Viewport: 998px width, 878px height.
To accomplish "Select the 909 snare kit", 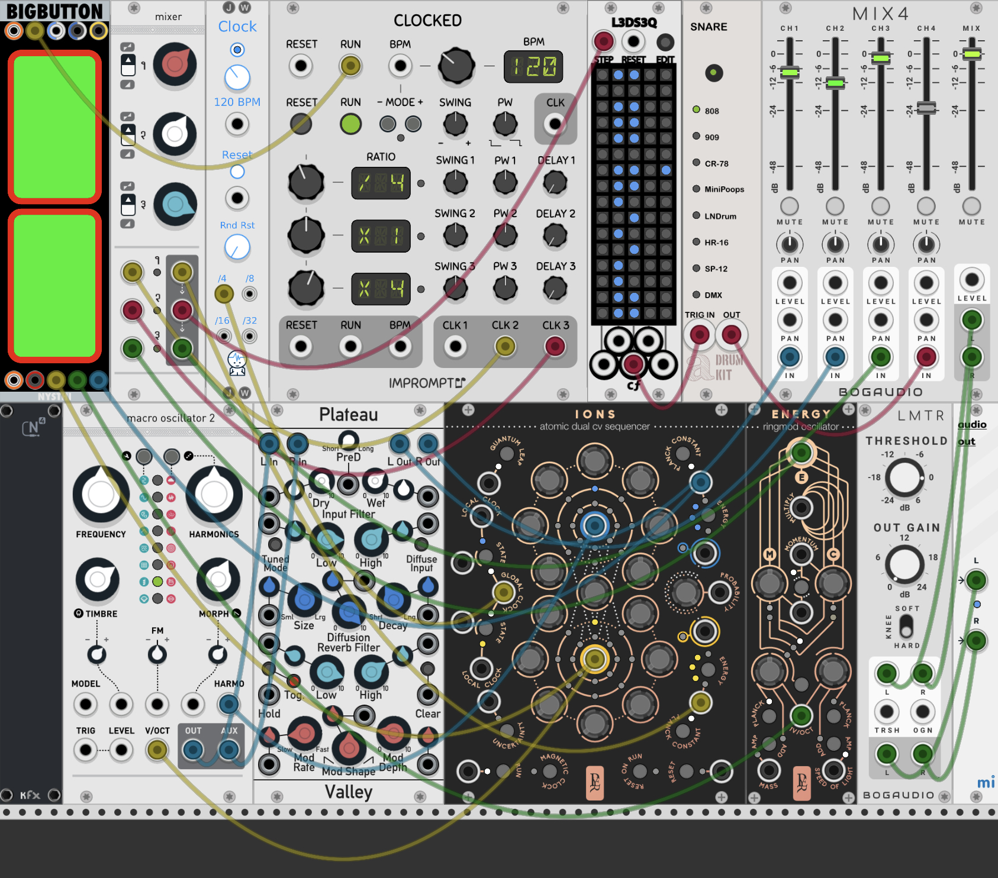I will 697,137.
